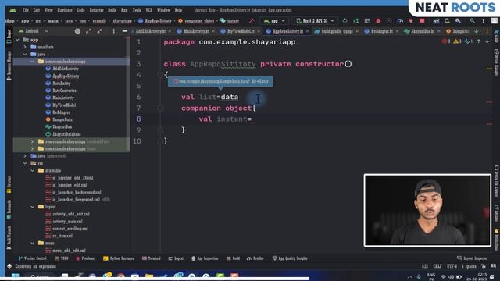Collapse the layout folder
The height and width of the screenshot is (281, 500).
33,207
